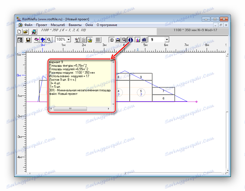This screenshot has width=245, height=191.
Task: Click the magnifier-over-sheet icon
Action: coord(124,40)
